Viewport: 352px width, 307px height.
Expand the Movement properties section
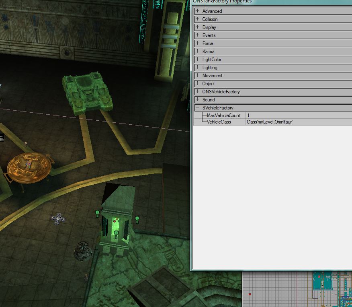coord(197,76)
